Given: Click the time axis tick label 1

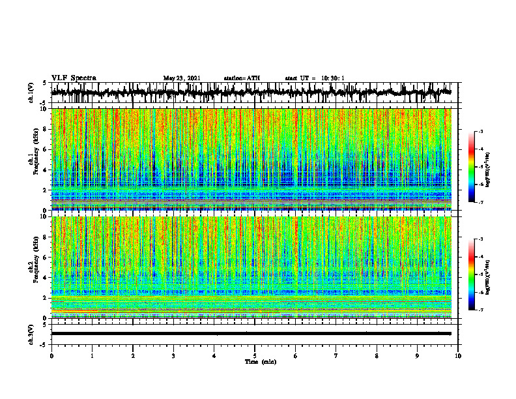Looking at the screenshot, I should point(92,356).
